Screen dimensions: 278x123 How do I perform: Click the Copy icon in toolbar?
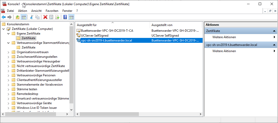[37, 17]
